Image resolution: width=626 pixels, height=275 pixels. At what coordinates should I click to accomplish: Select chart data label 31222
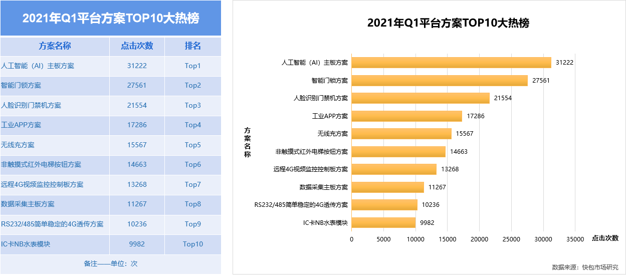pyautogui.click(x=564, y=63)
